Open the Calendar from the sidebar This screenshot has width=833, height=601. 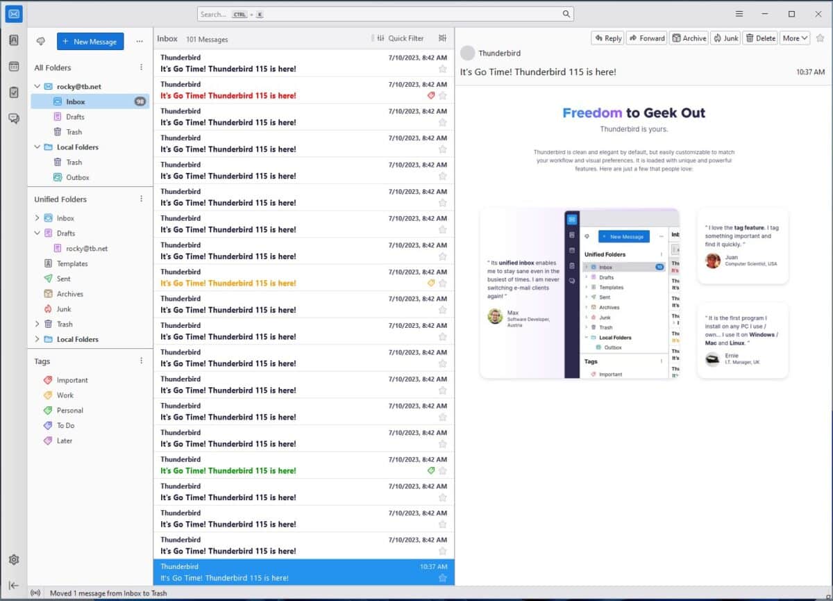14,66
